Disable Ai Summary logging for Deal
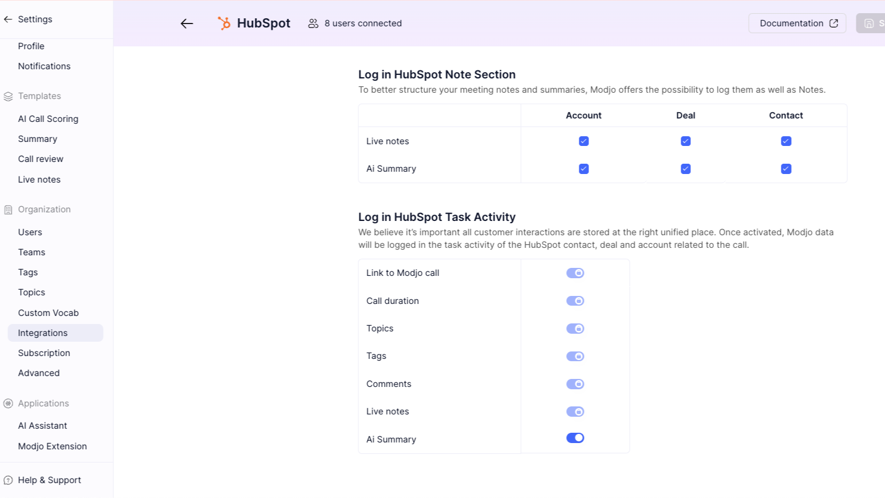 [685, 168]
